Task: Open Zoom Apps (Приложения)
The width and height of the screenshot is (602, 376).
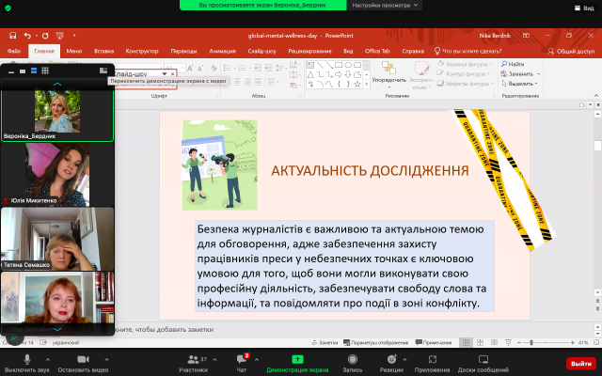Action: pyautogui.click(x=432, y=358)
